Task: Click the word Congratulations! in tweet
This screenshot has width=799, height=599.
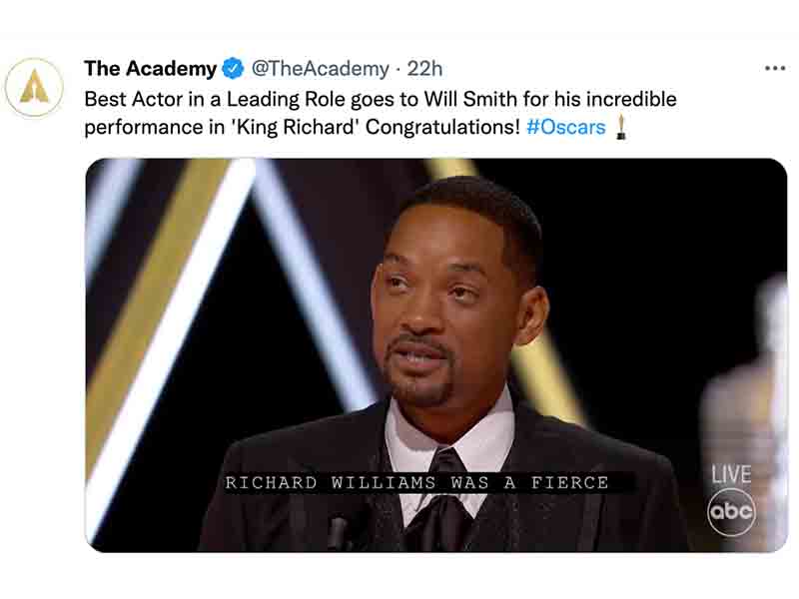Action: (x=442, y=128)
